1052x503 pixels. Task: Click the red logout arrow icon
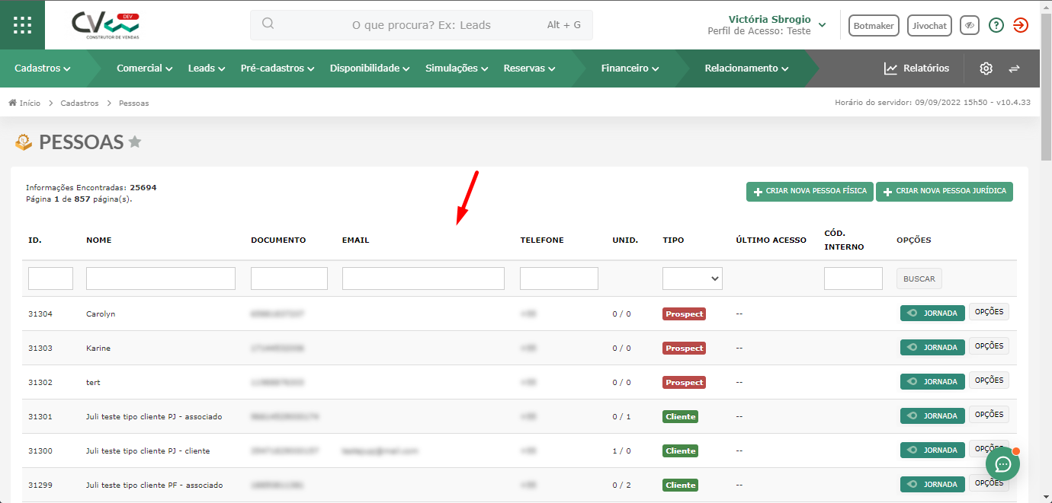coord(1021,25)
